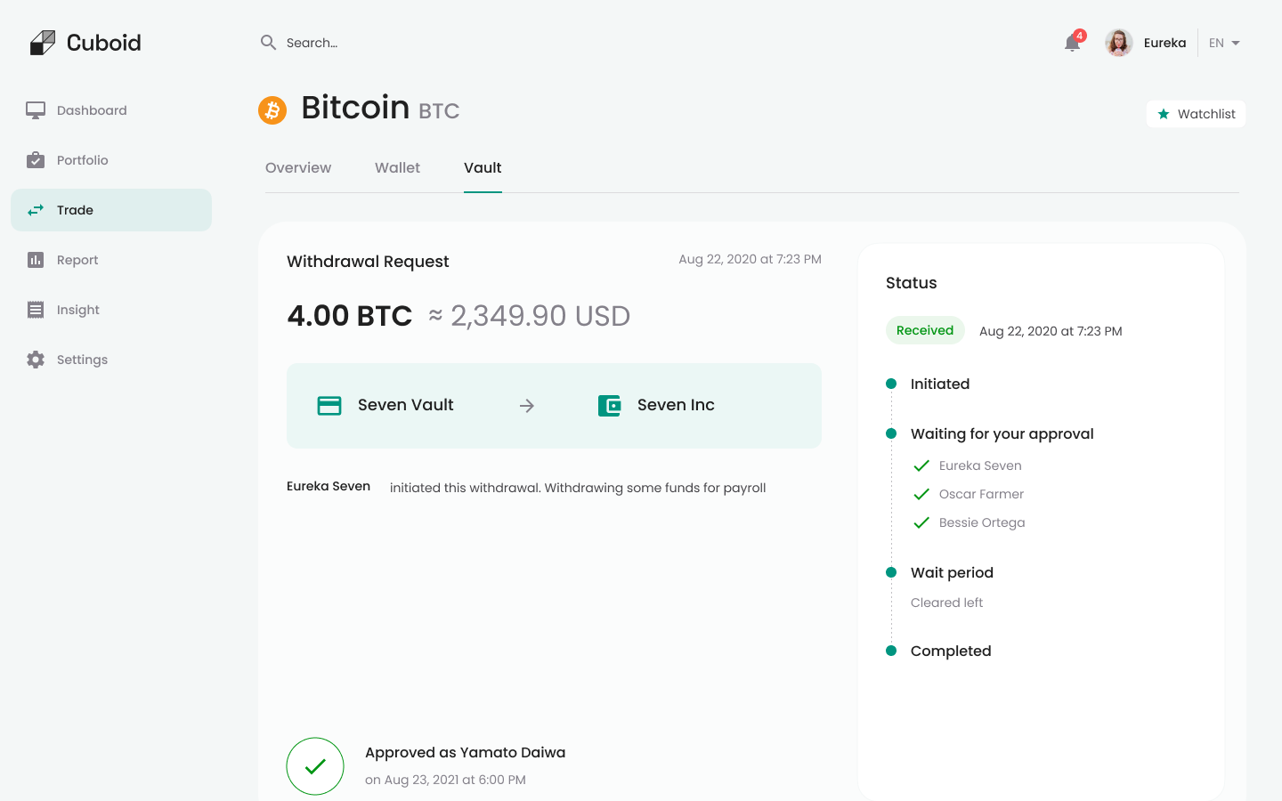Switch to the Wallet tab
Screen dimensions: 1282x801
397,167
